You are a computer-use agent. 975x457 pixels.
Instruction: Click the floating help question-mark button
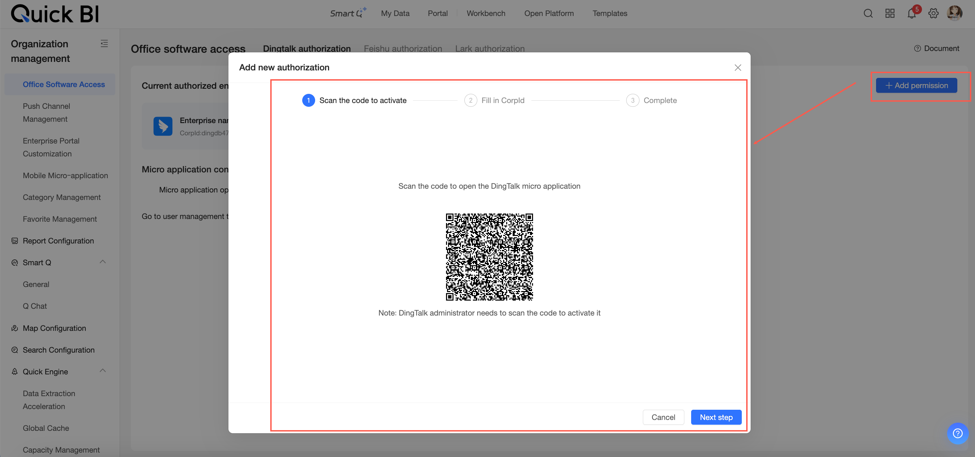(957, 433)
